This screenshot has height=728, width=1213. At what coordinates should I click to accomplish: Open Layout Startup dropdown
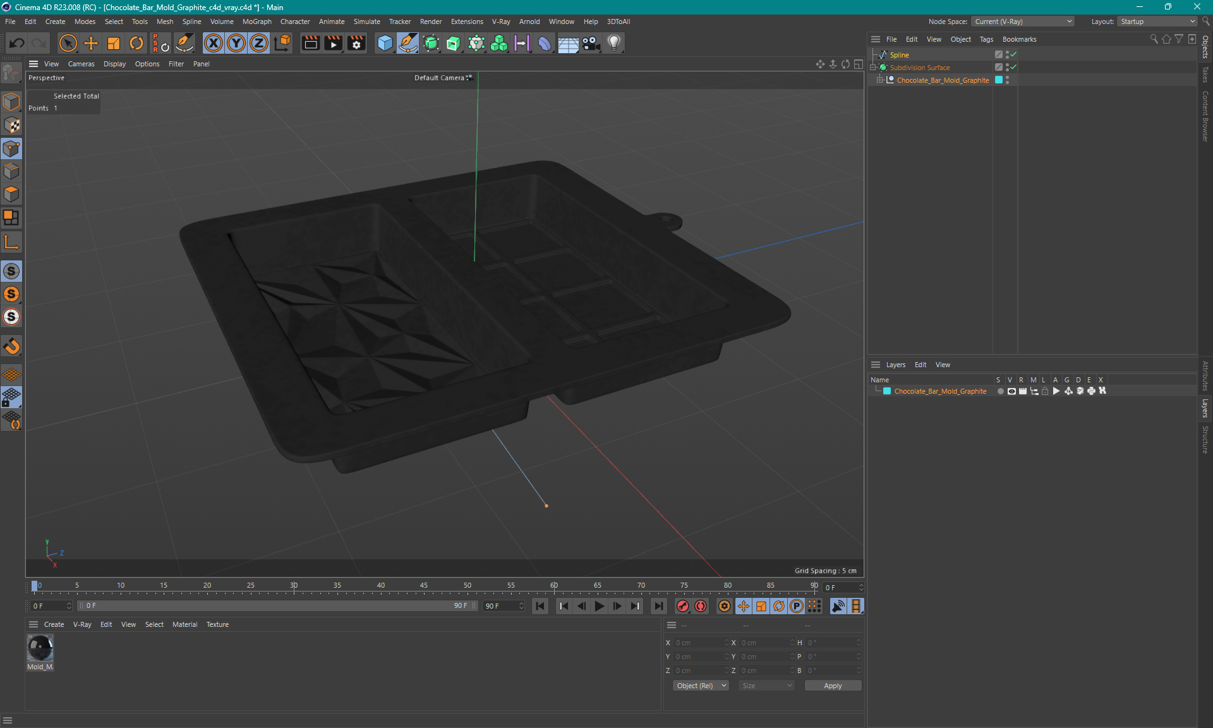coord(1157,21)
